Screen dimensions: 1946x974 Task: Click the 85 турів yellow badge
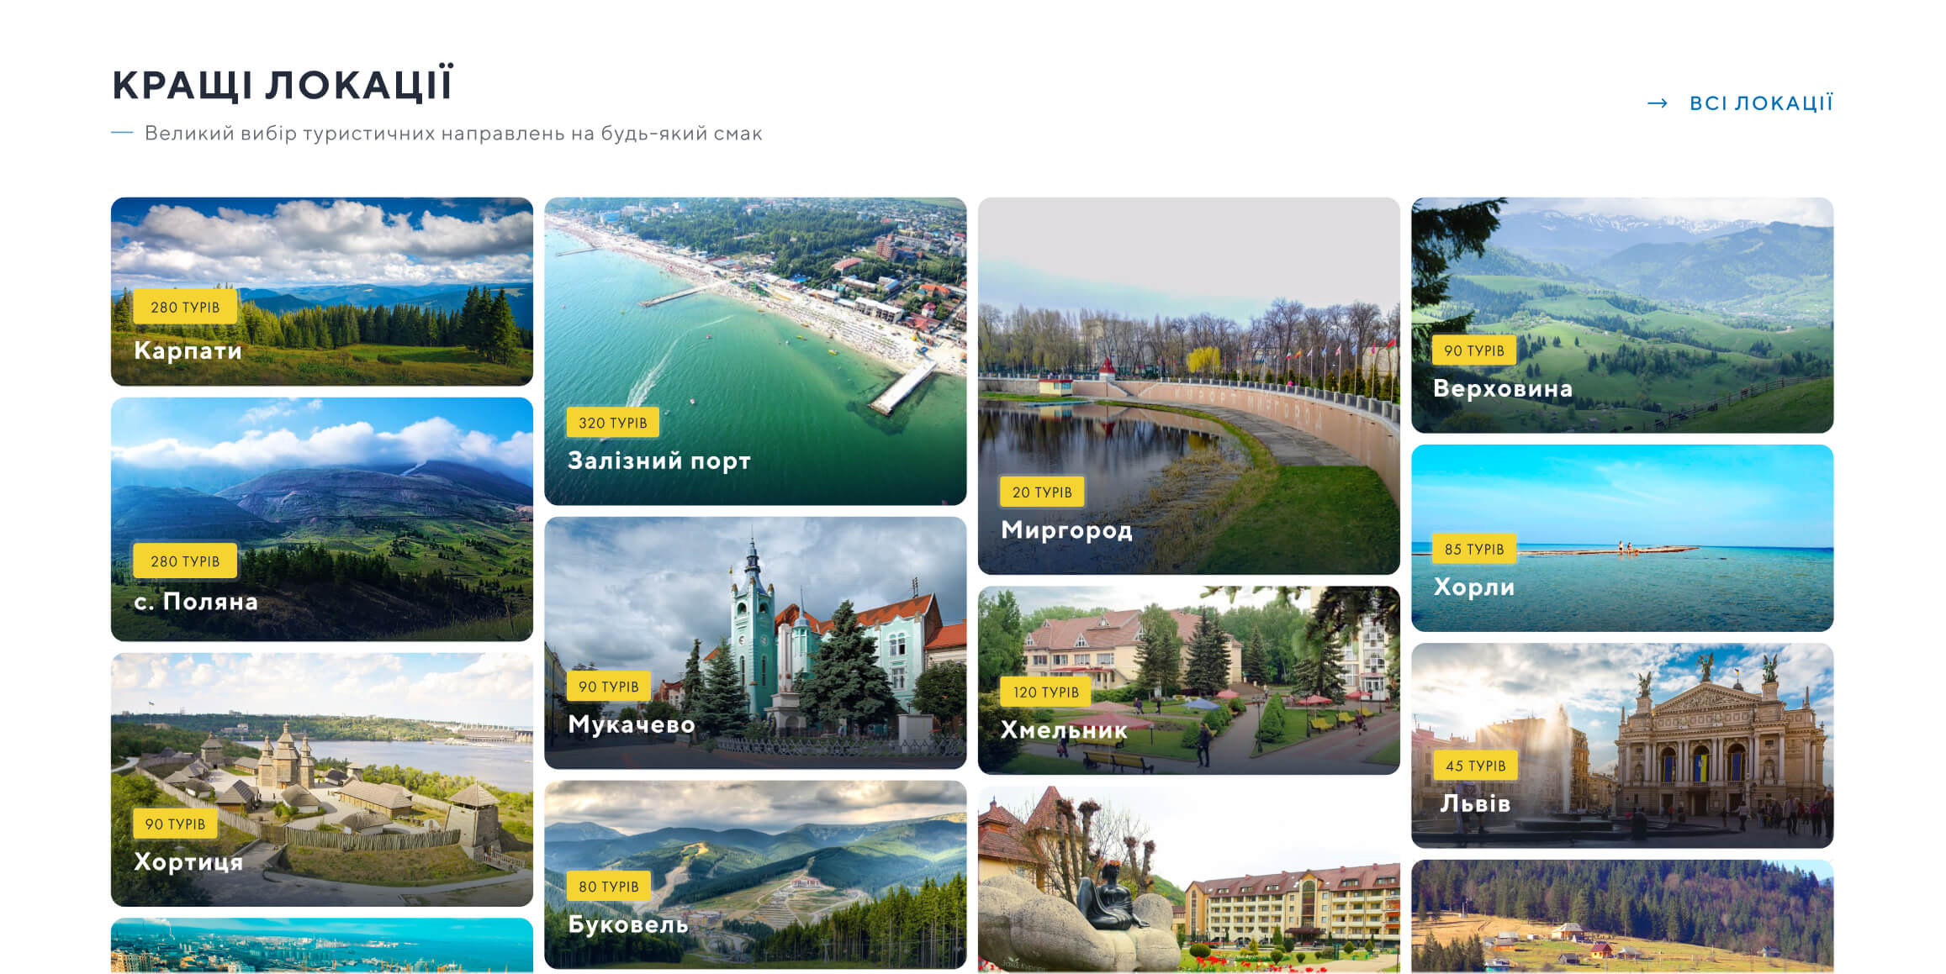pos(1473,550)
